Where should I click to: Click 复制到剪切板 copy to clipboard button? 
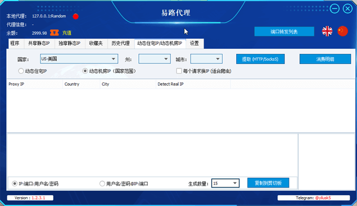[x=268, y=183]
